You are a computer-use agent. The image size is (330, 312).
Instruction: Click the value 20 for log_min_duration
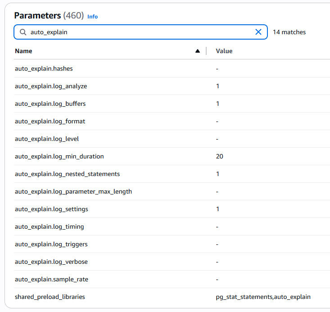pyautogui.click(x=219, y=157)
